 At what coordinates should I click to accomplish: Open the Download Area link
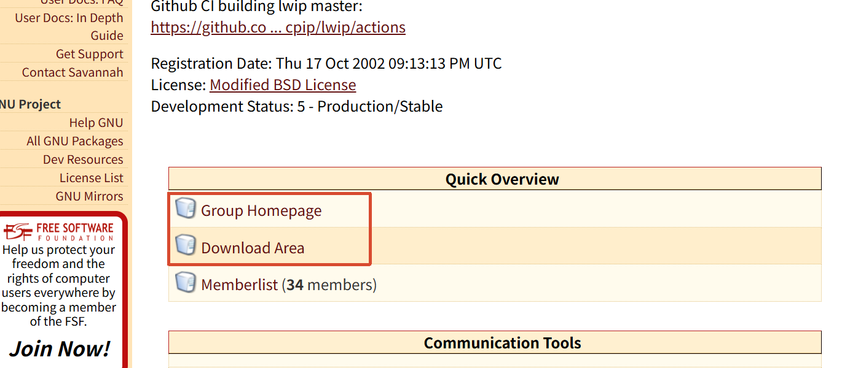[253, 248]
